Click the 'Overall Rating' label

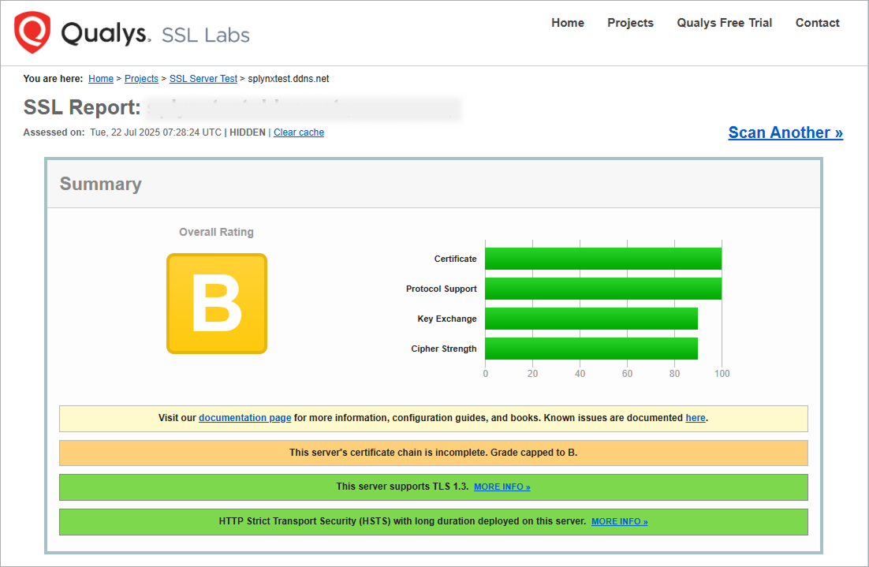(216, 232)
